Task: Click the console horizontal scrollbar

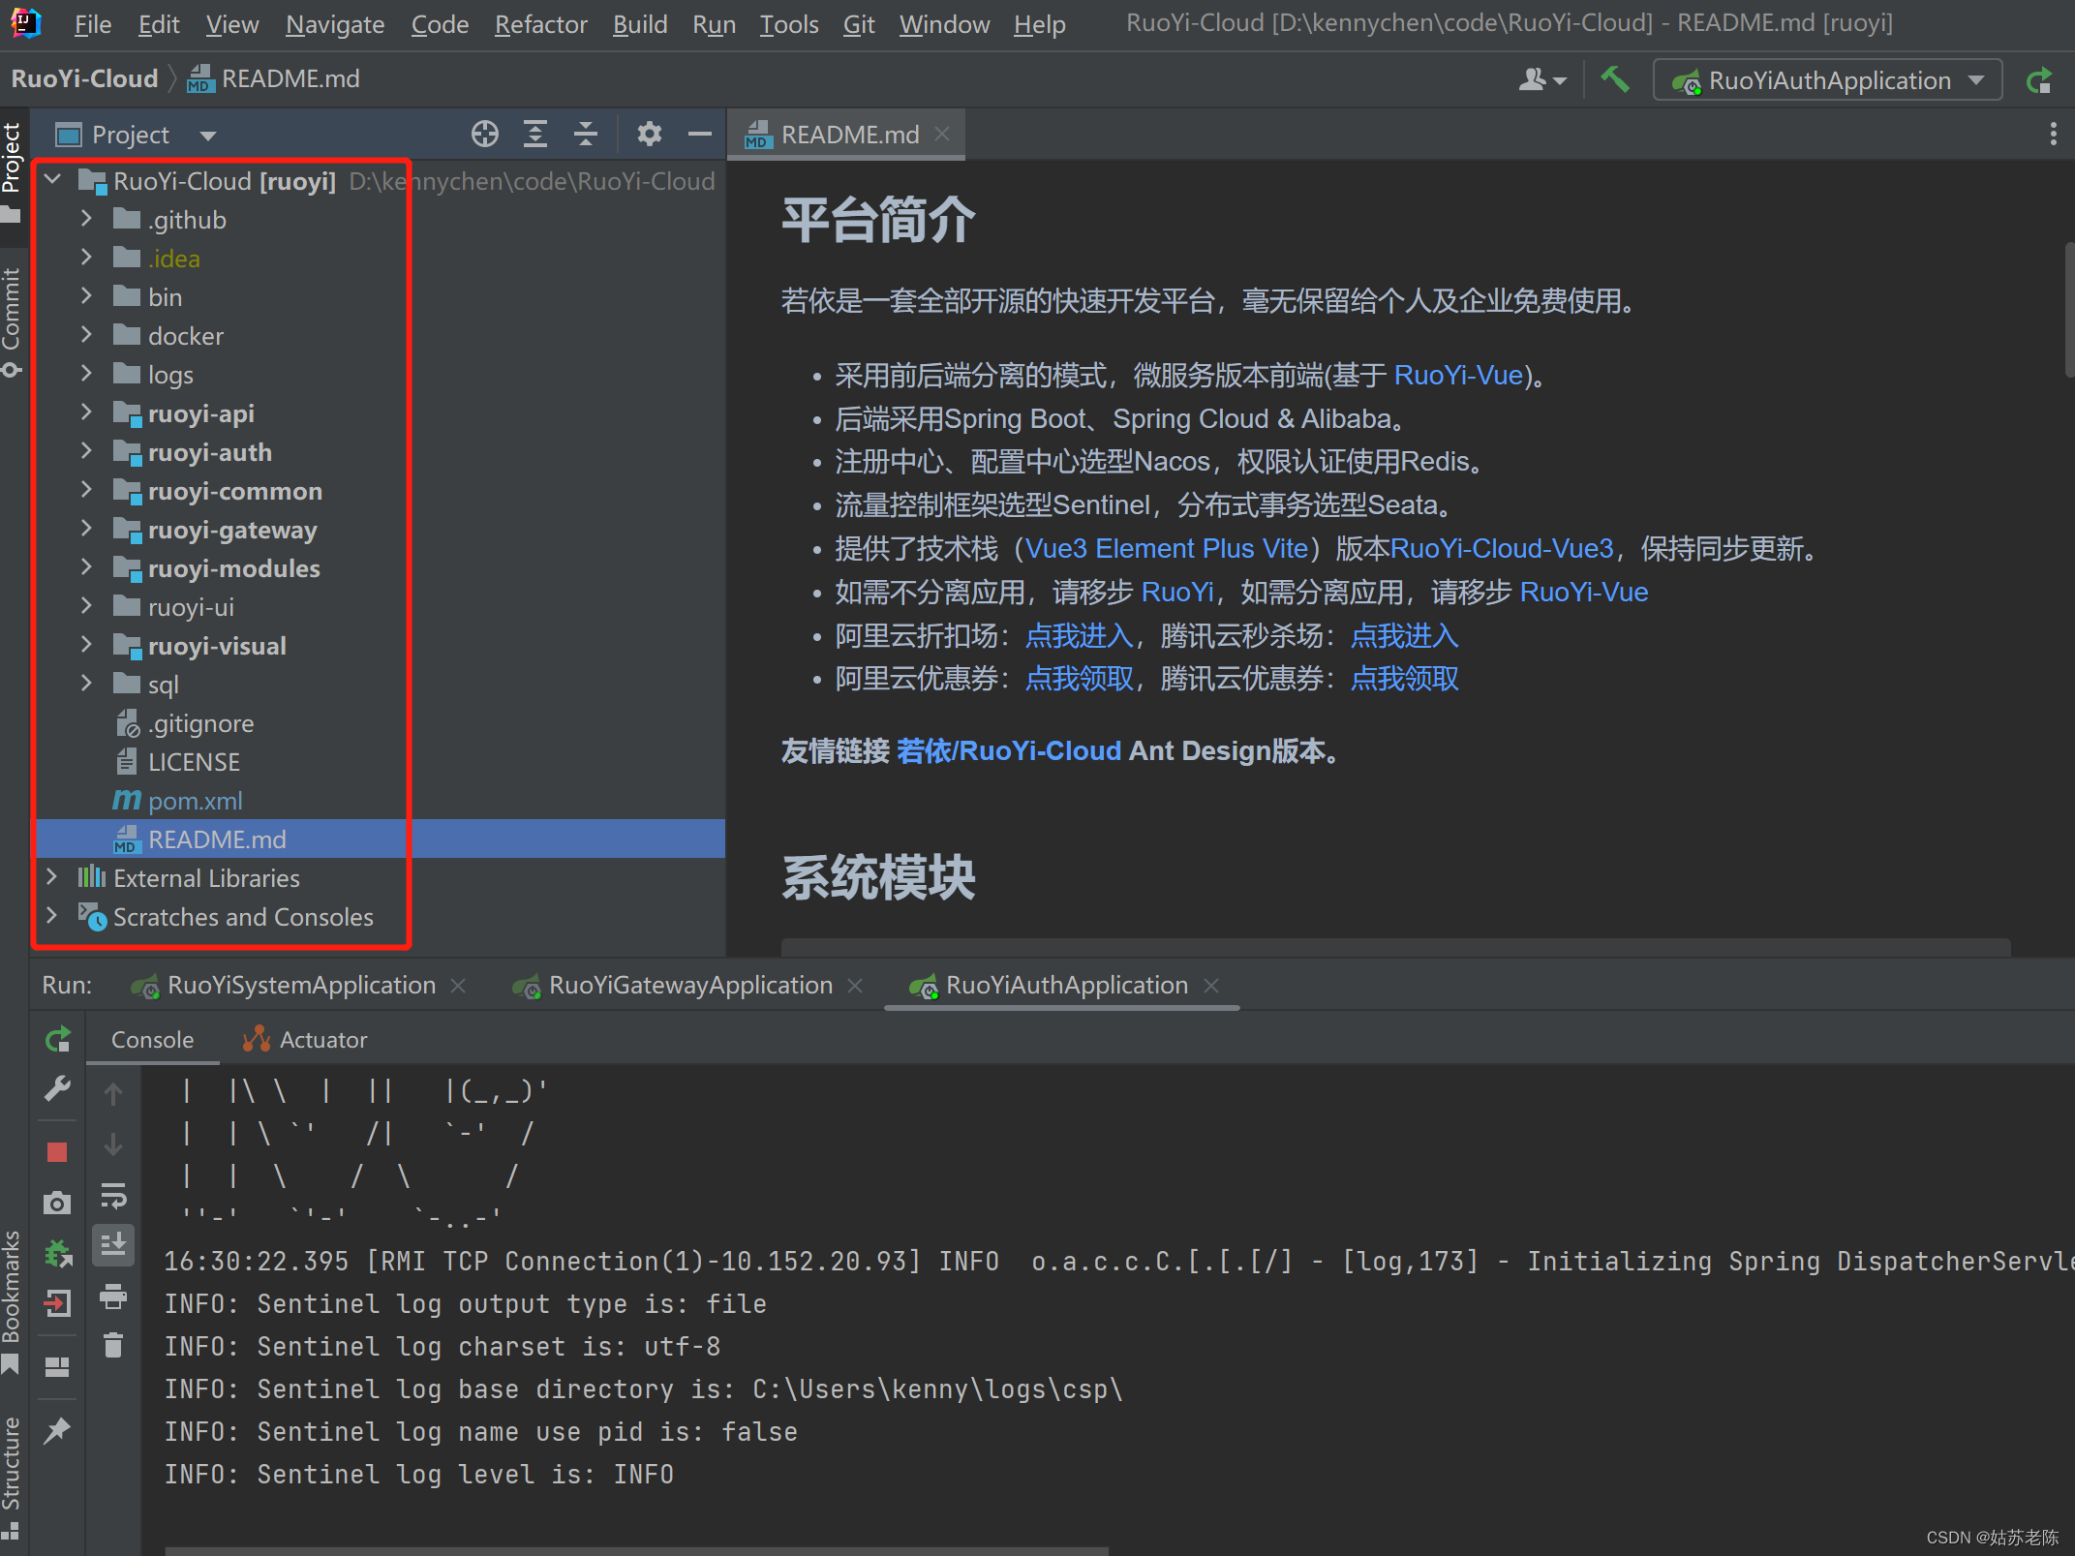Action: [x=636, y=1550]
